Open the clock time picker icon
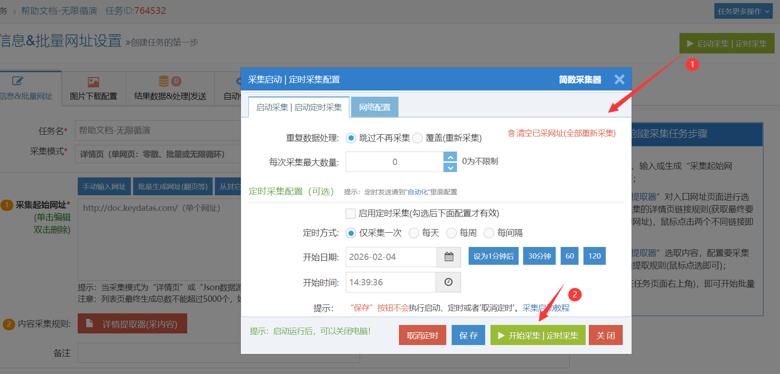Screen dimensions: 780x374 tap(449, 282)
